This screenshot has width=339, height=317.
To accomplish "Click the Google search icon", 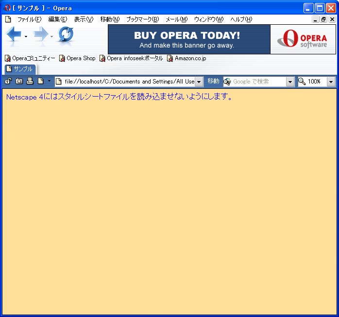I will pyautogui.click(x=227, y=82).
